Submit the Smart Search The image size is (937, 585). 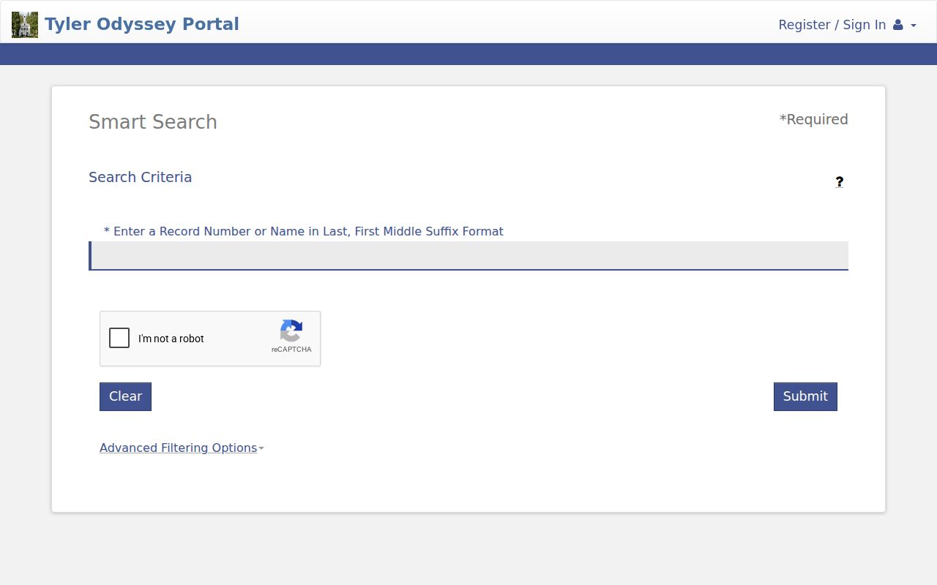[805, 396]
